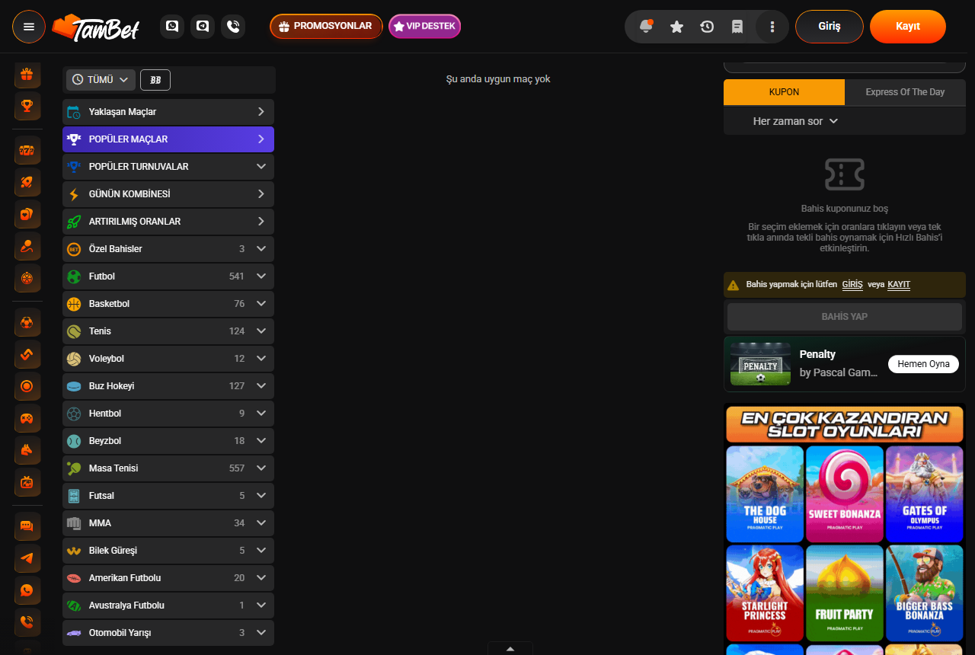
Task: Click the bottom panel up-arrow handle
Action: coord(510,649)
